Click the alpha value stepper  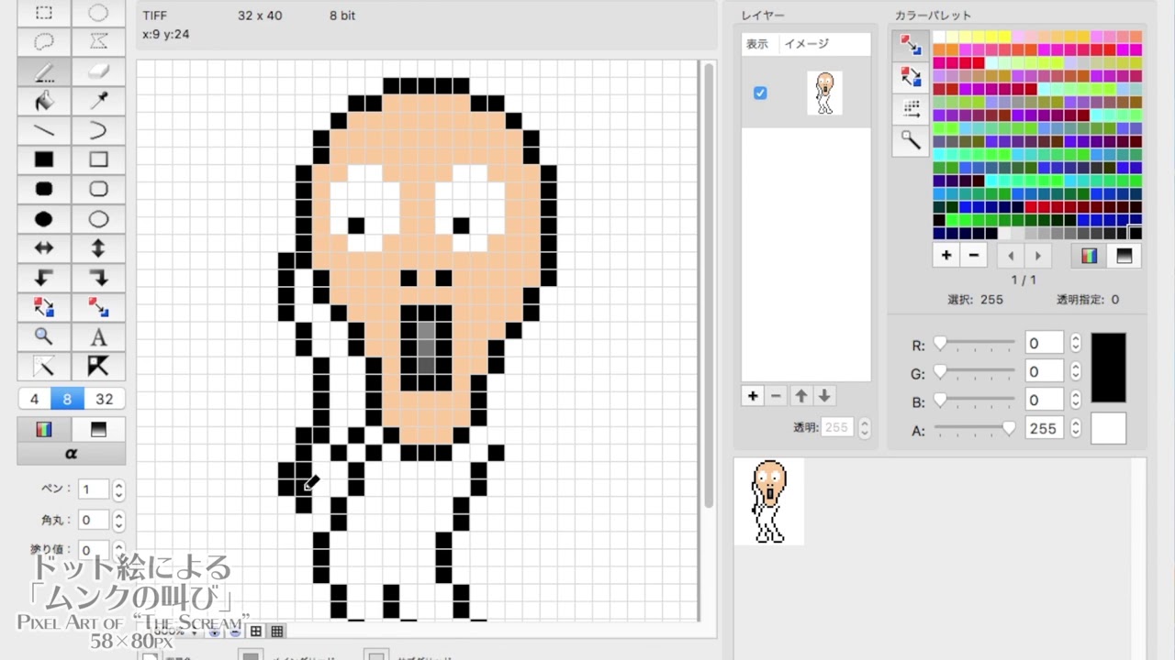click(1075, 428)
